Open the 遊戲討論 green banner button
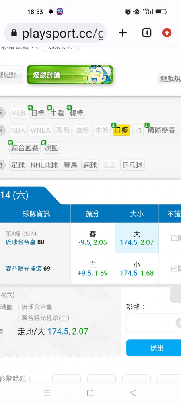The height and width of the screenshot is (404, 181). 70,75
